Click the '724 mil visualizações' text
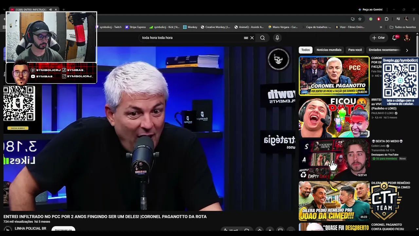 (18, 222)
